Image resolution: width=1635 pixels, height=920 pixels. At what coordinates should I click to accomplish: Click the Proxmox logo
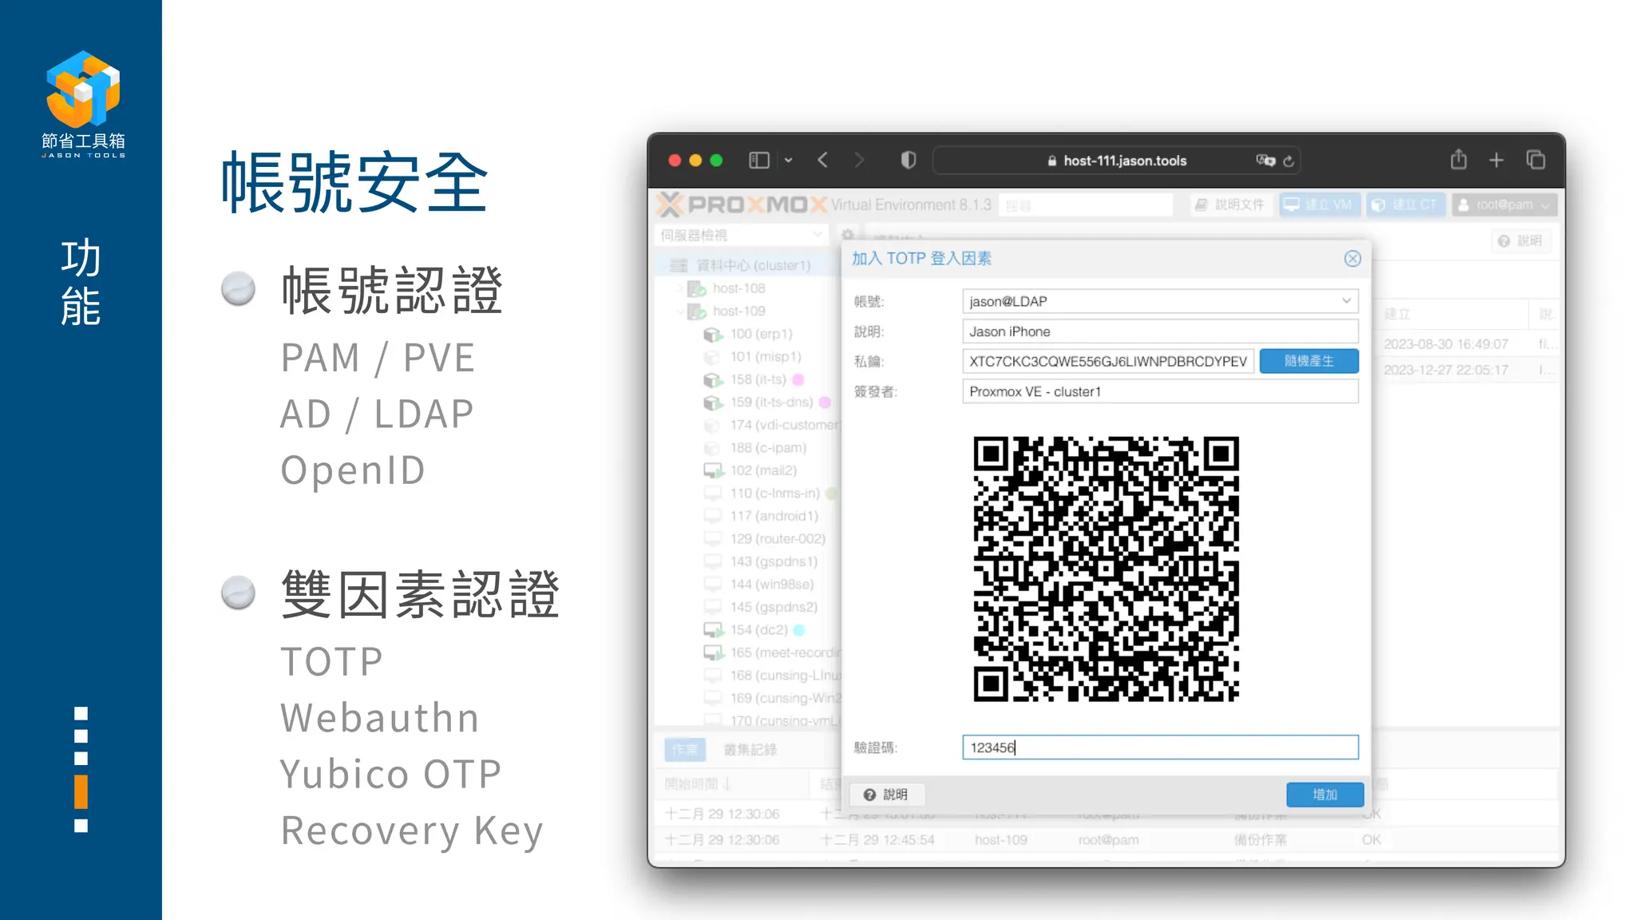742,205
